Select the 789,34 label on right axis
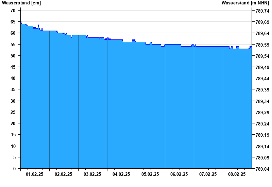Image resolution: width=272 pixels, height=187 pixels. click(x=262, y=101)
